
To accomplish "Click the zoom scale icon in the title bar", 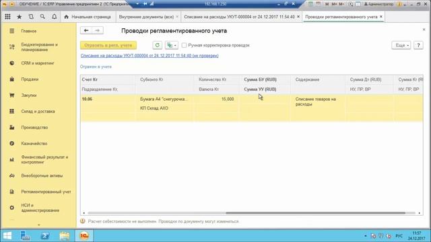I will coord(350,4).
